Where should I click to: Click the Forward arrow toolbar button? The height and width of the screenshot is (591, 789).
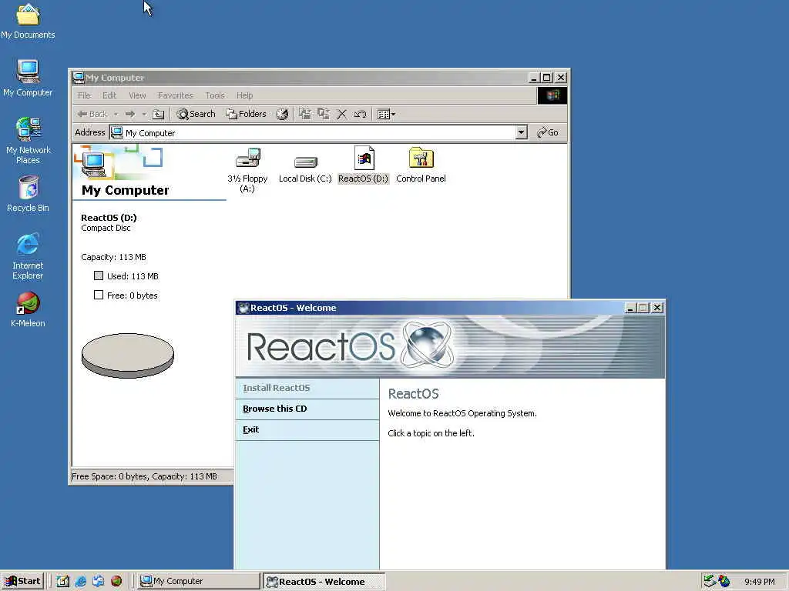tap(129, 114)
